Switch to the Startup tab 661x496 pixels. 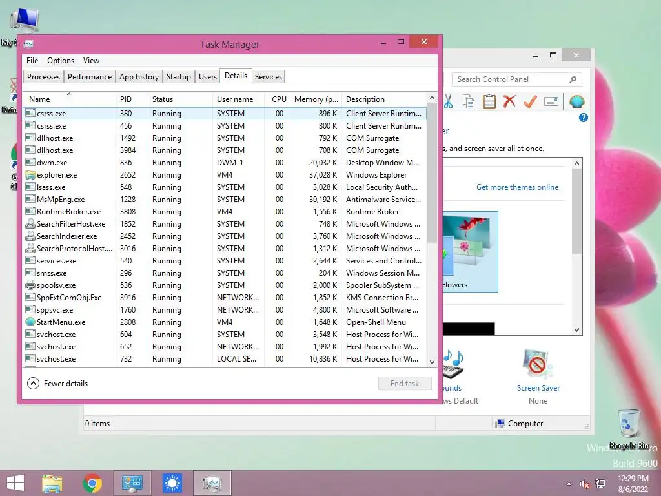pos(178,77)
